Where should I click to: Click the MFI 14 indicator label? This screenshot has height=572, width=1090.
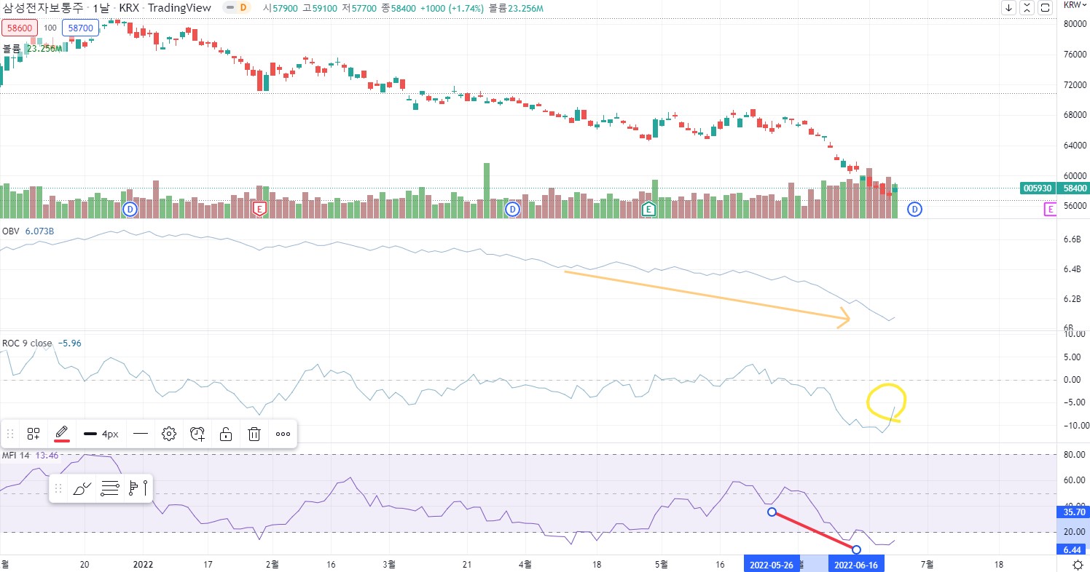coord(16,456)
